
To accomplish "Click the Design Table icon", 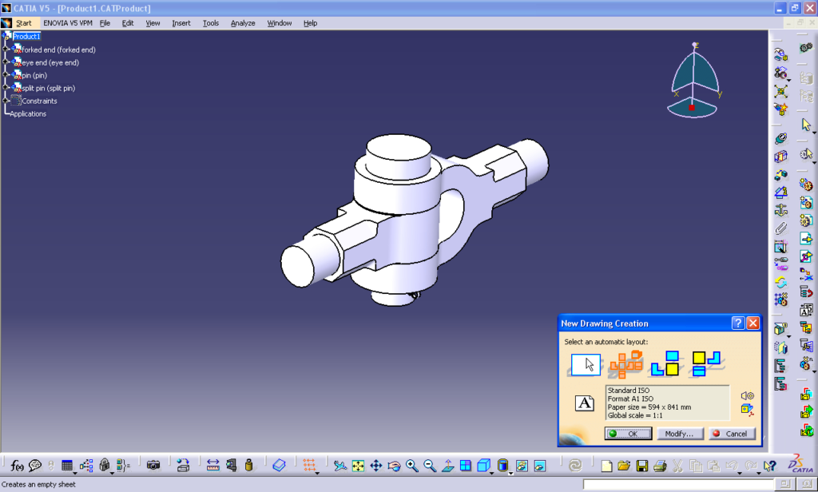I will [67, 466].
